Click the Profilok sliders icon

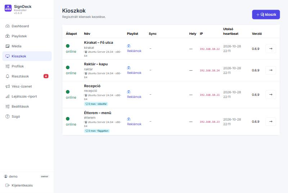tap(7, 66)
